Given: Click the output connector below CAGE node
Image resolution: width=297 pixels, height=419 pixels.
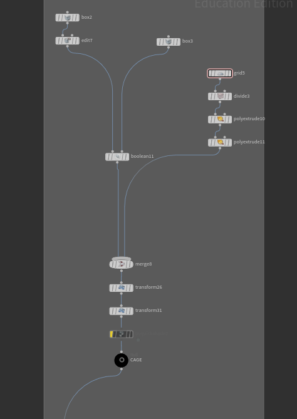Looking at the screenshot, I should pyautogui.click(x=122, y=369).
